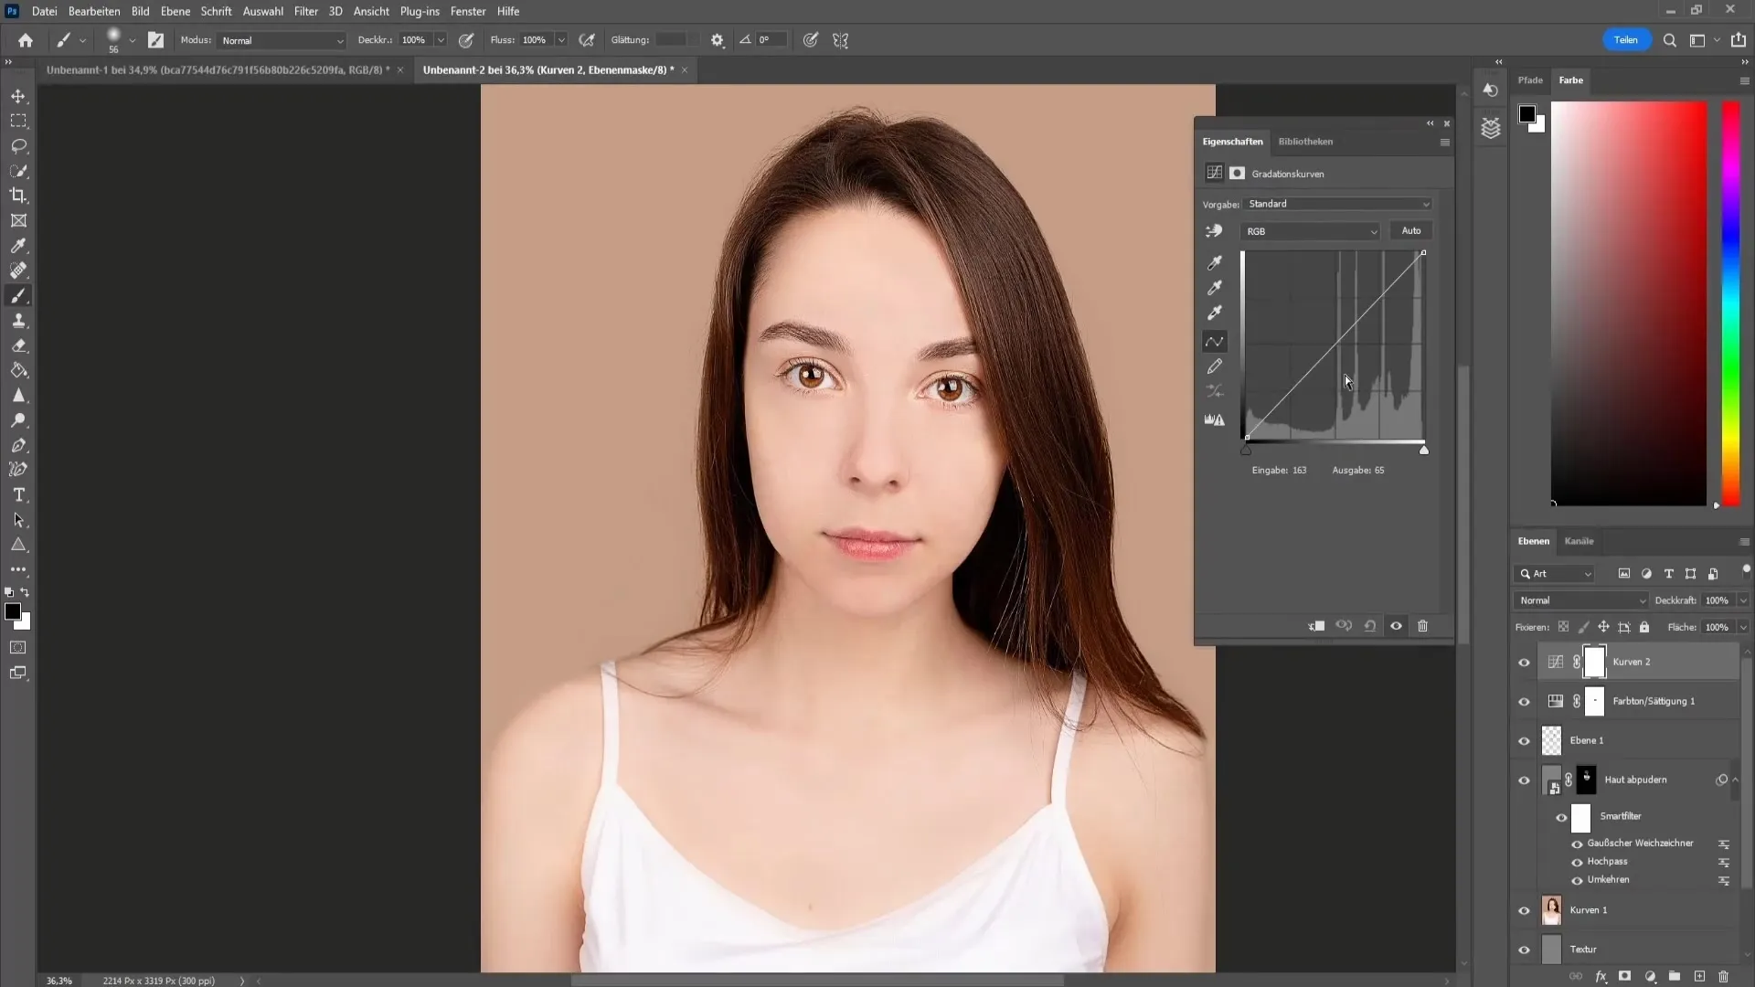Open the Fluss flow dropdown arrow
1755x987 pixels.
point(561,40)
